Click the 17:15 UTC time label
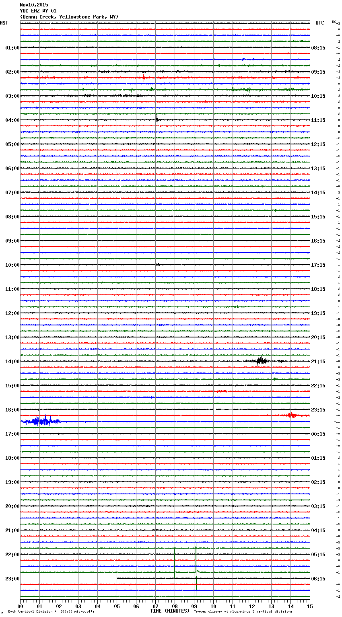The width and height of the screenshot is (342, 617). pos(318,265)
